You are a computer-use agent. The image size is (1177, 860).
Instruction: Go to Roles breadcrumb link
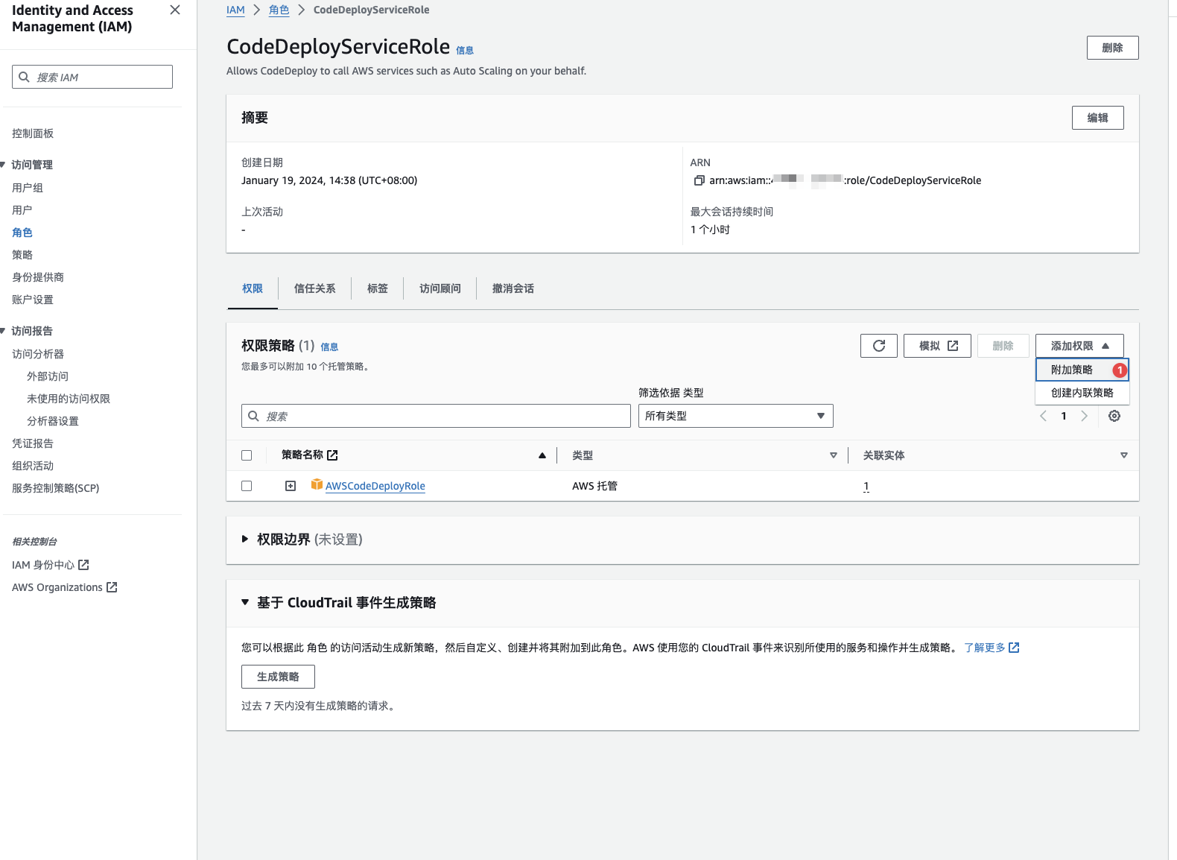click(279, 10)
